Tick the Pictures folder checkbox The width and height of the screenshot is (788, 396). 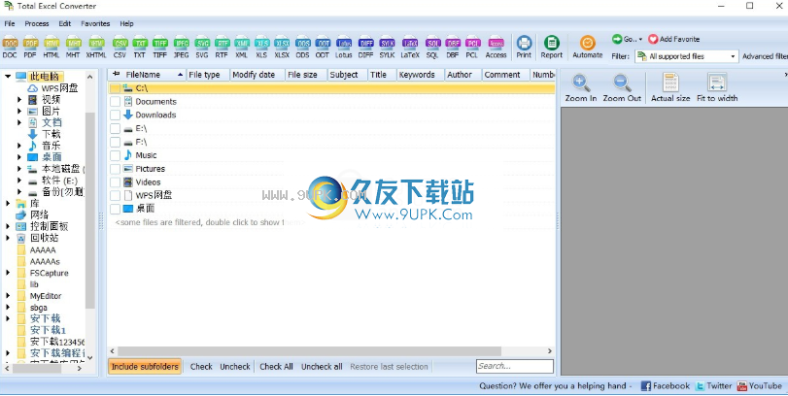pyautogui.click(x=115, y=169)
